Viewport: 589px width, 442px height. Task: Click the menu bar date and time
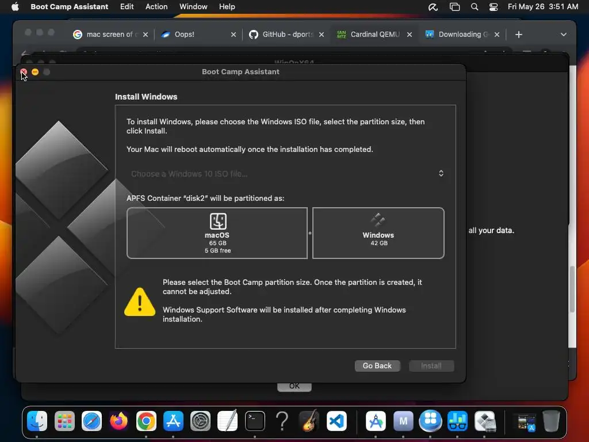pyautogui.click(x=543, y=7)
